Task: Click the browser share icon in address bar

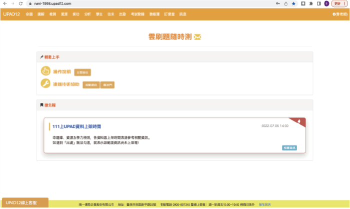Action: coord(285,3)
